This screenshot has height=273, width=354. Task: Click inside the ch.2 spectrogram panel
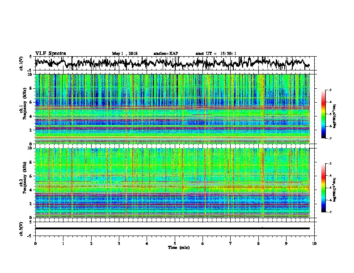point(172,183)
